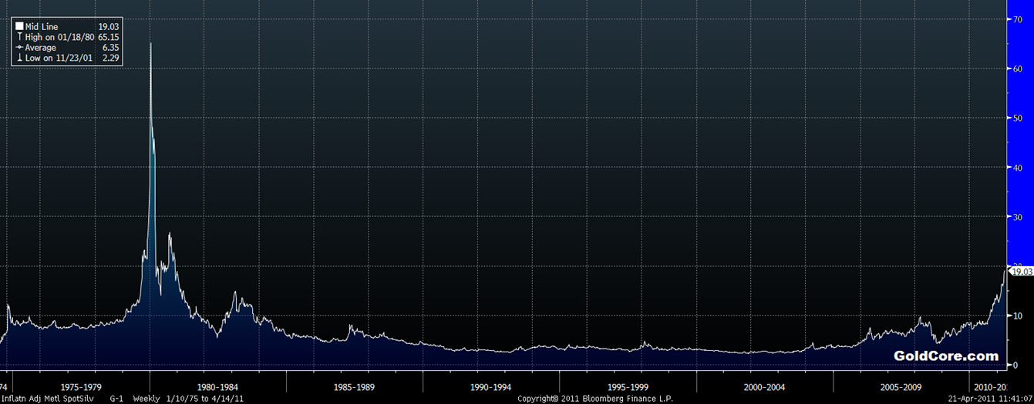Image resolution: width=1034 pixels, height=404 pixels.
Task: Click the Low marker icon in legend
Action: (x=19, y=58)
